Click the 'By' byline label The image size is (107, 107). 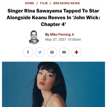(47, 35)
